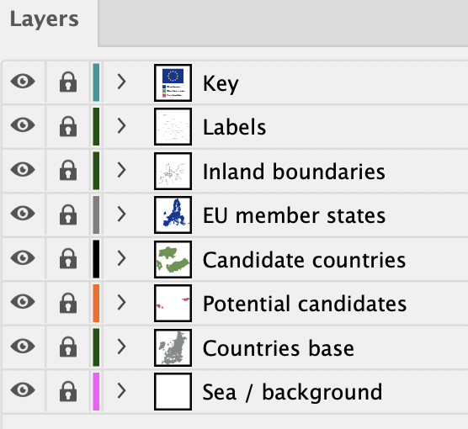Select the layer named Labels
Screen dimensions: 468x429
click(234, 127)
